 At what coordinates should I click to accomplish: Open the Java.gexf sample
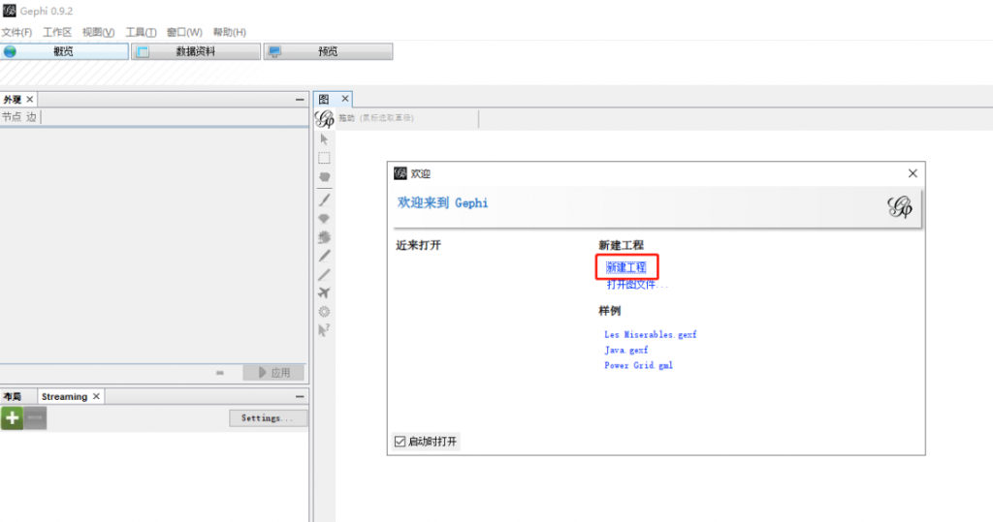626,350
